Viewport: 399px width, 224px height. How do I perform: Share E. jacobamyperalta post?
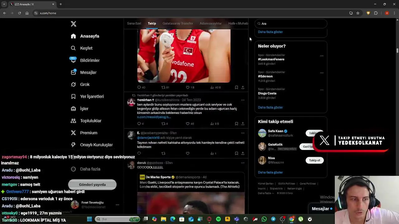(x=243, y=153)
